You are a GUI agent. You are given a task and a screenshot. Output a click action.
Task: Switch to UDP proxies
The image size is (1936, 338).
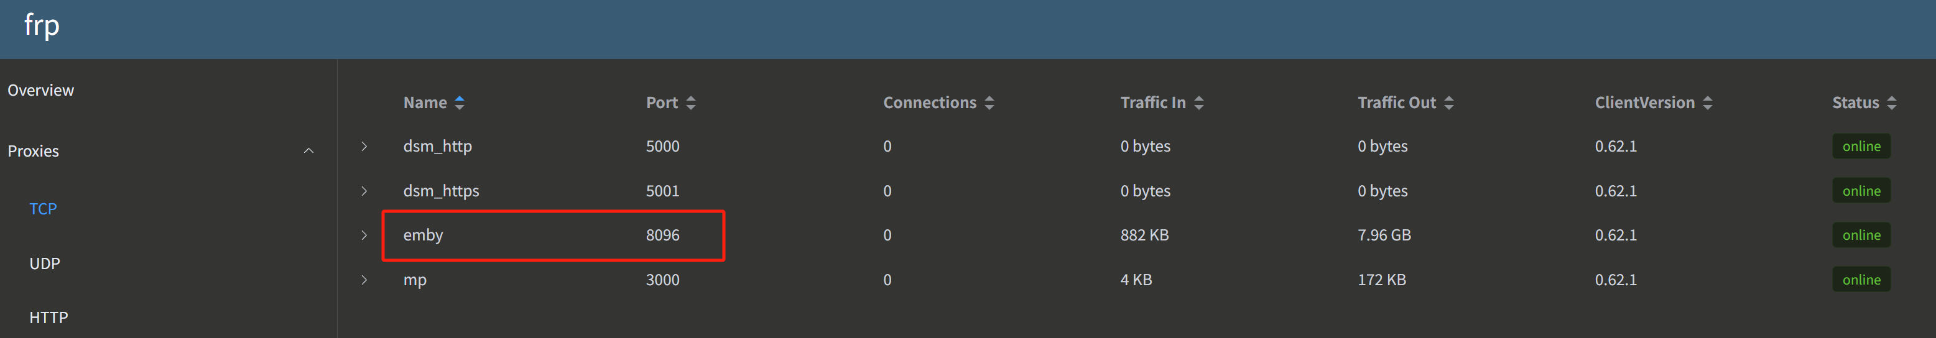coord(44,263)
